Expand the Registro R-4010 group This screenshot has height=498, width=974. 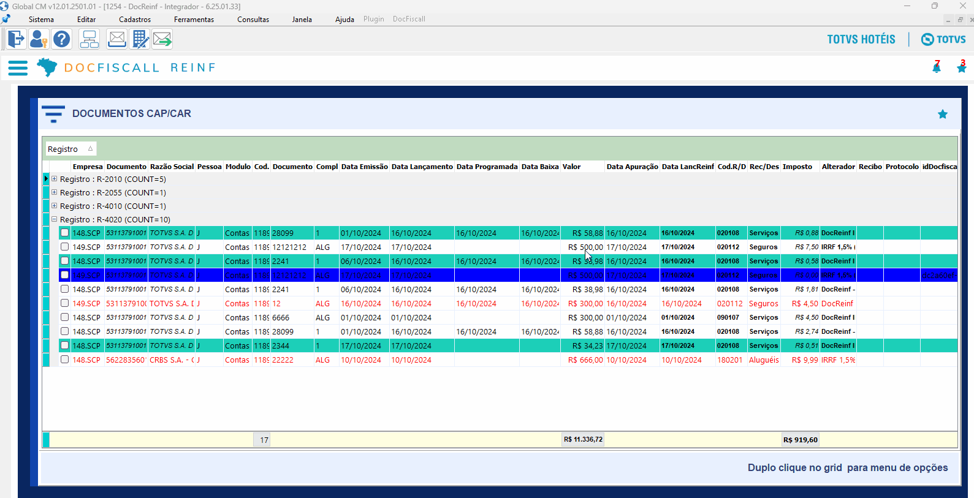click(54, 206)
